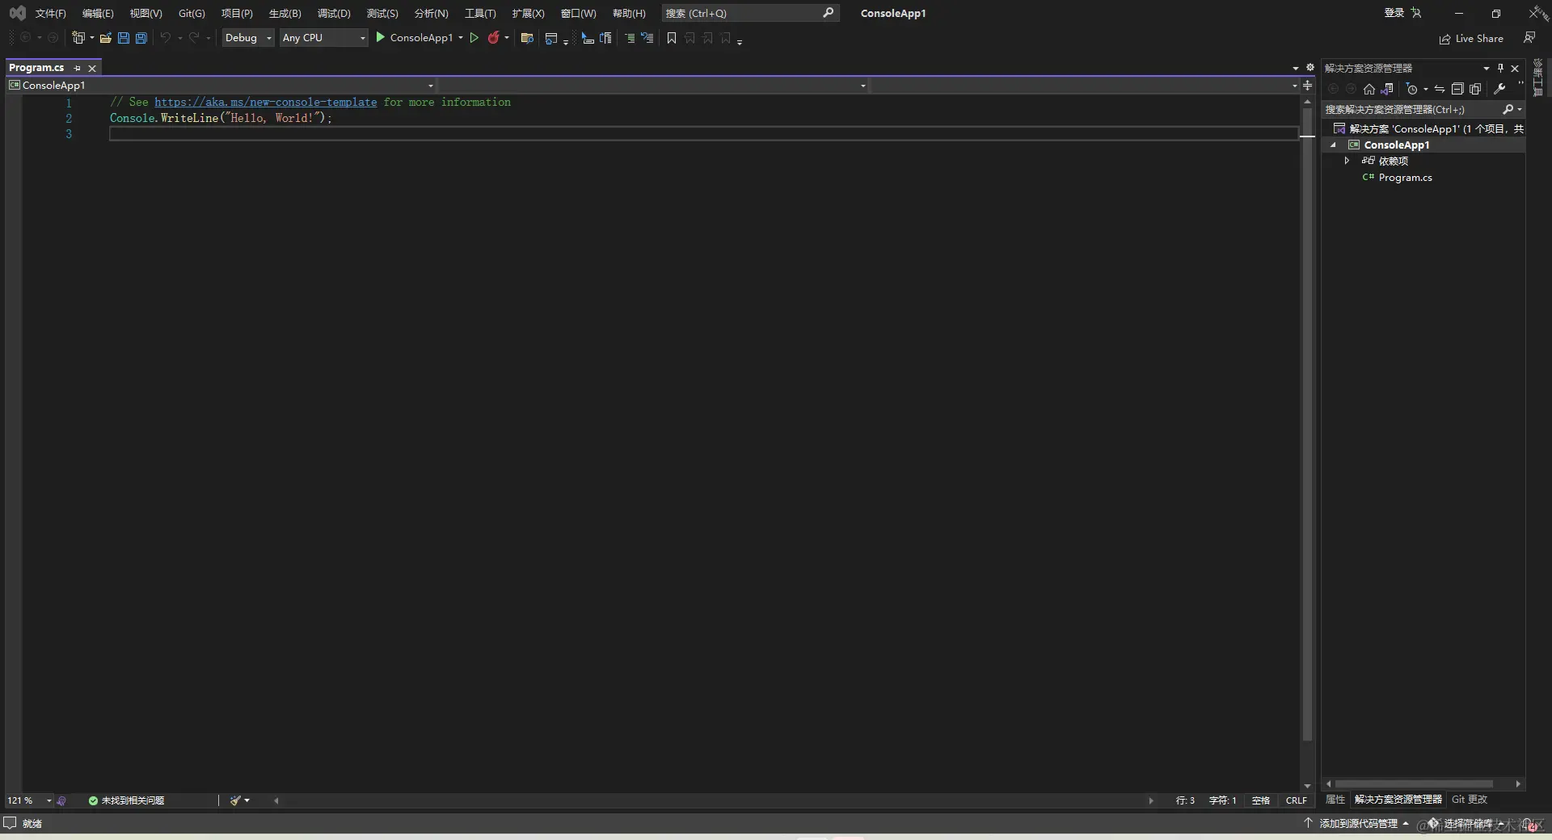The image size is (1552, 840).
Task: Toggle a bookmark with the bookmark icon
Action: 671,38
